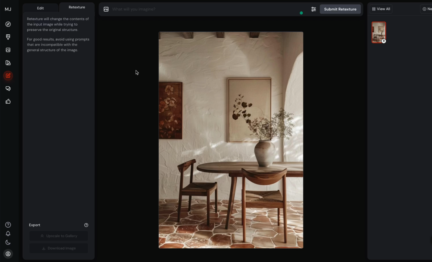The height and width of the screenshot is (262, 432).
Task: Click the View All button
Action: point(381,9)
